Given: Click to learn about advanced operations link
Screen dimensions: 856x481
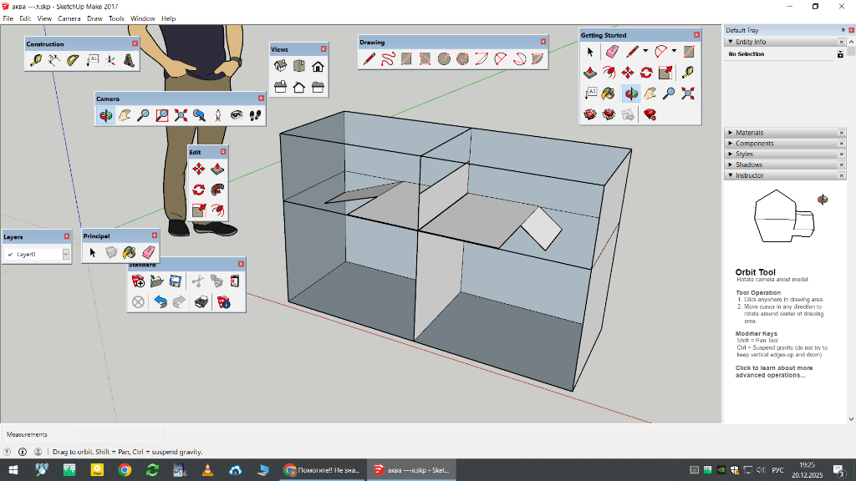Looking at the screenshot, I should click(773, 372).
